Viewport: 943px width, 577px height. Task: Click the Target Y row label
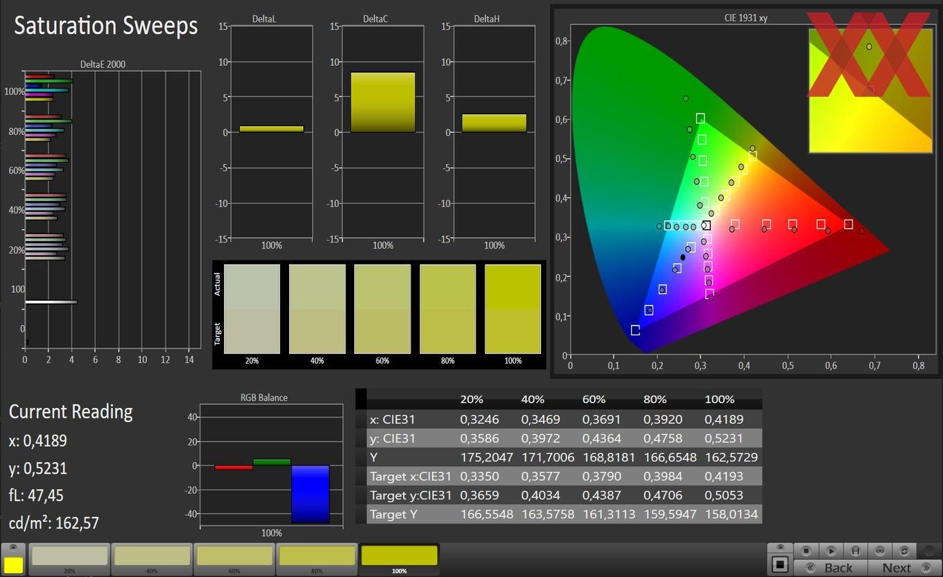click(x=395, y=515)
